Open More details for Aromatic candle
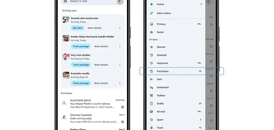Image resolution: width=274 pixels, height=130 pixels. click(101, 83)
